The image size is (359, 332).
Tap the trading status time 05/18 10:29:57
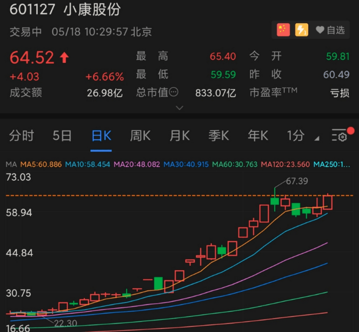pos(90,32)
